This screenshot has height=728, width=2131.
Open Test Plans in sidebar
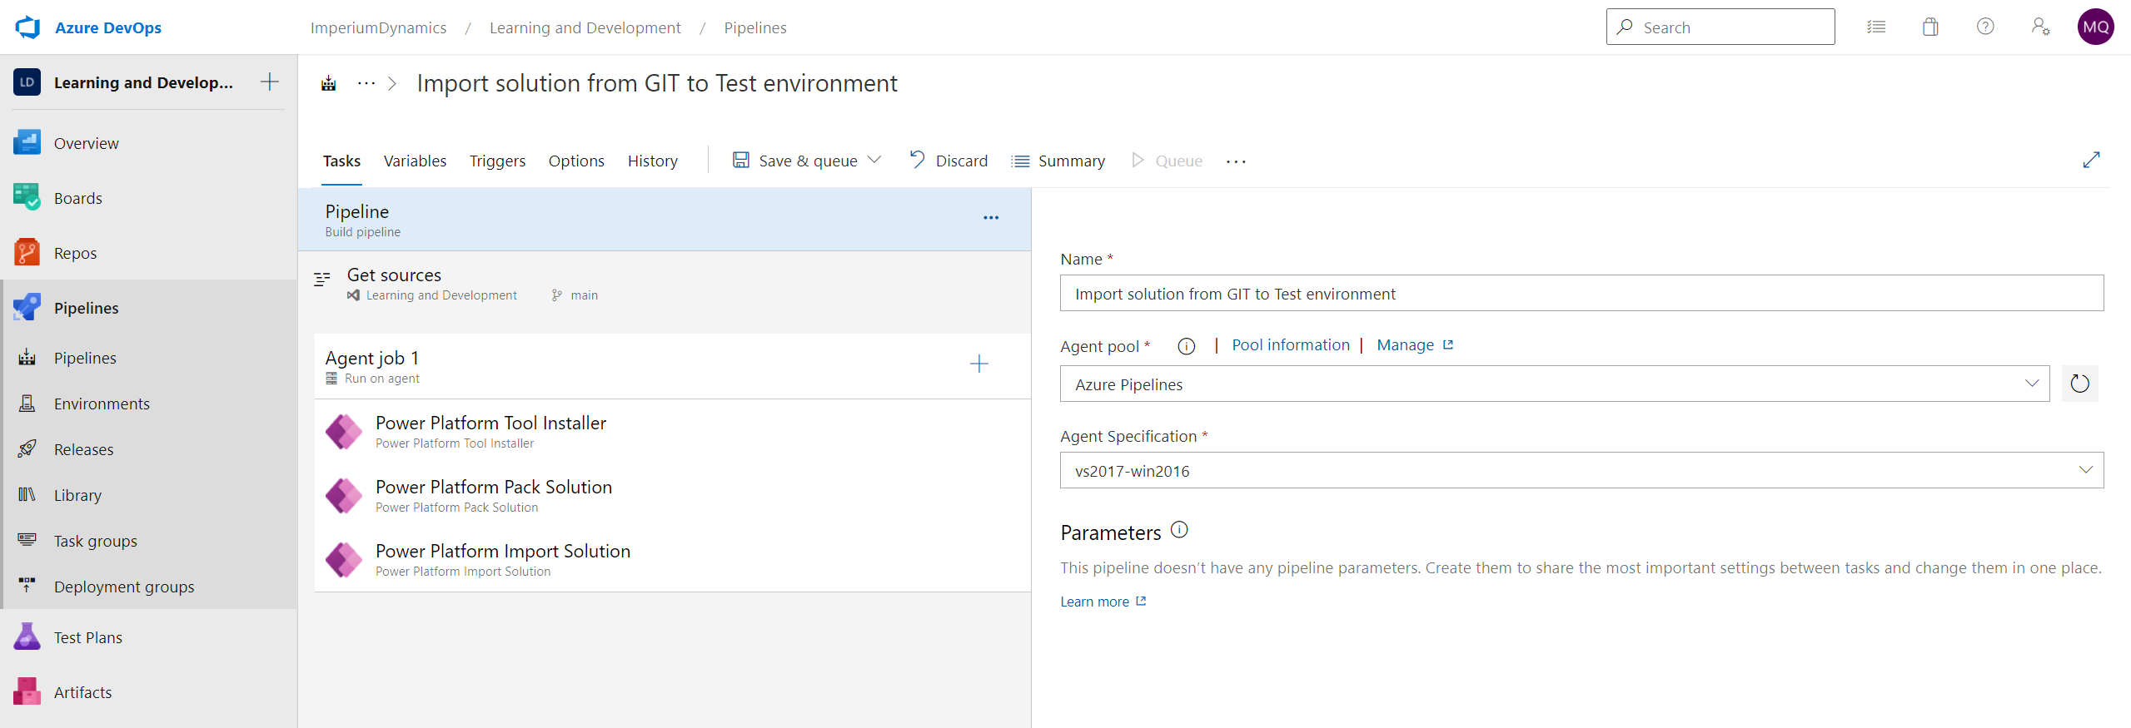(x=148, y=637)
